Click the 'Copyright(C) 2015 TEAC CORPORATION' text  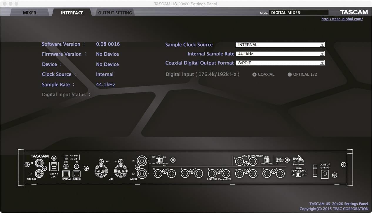334,209
